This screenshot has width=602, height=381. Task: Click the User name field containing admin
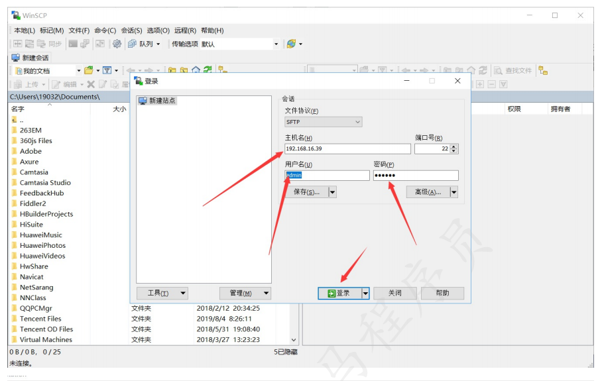(x=327, y=176)
